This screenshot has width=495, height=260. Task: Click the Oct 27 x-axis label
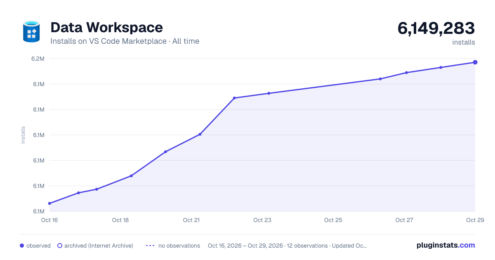pos(404,220)
